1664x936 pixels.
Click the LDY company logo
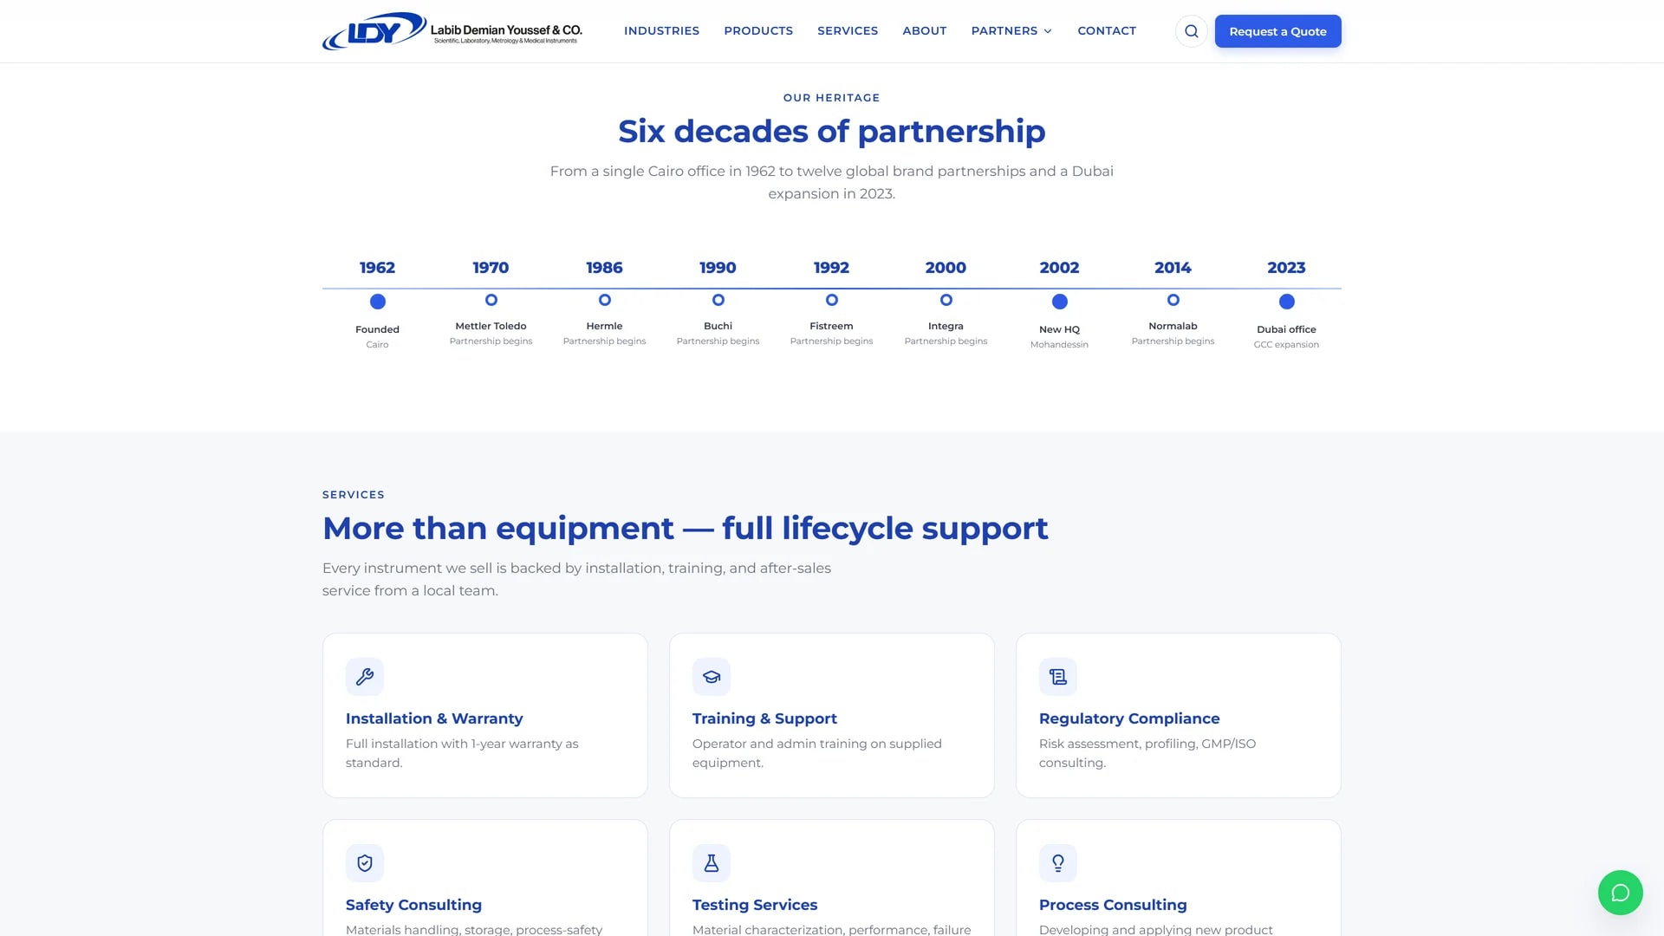click(452, 31)
